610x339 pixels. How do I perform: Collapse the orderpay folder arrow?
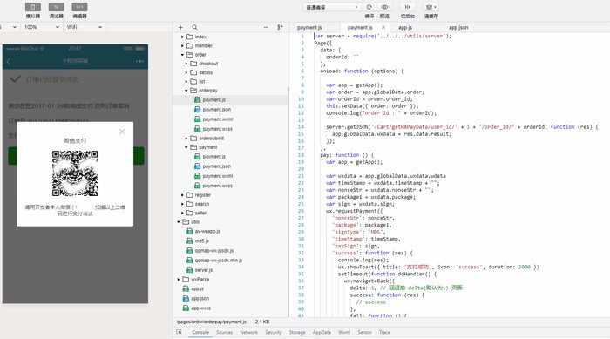tap(186, 91)
